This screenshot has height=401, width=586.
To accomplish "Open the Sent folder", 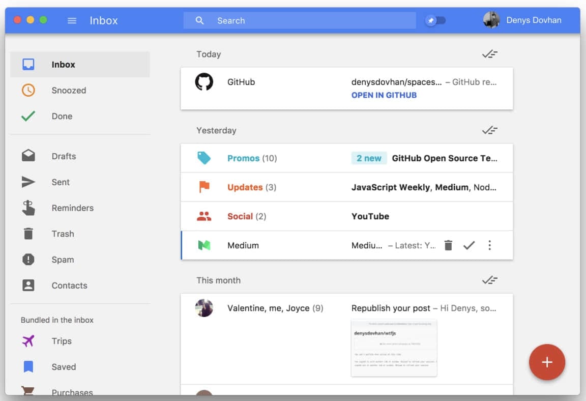I will 80,182.
